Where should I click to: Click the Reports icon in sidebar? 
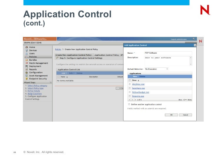click(27, 69)
